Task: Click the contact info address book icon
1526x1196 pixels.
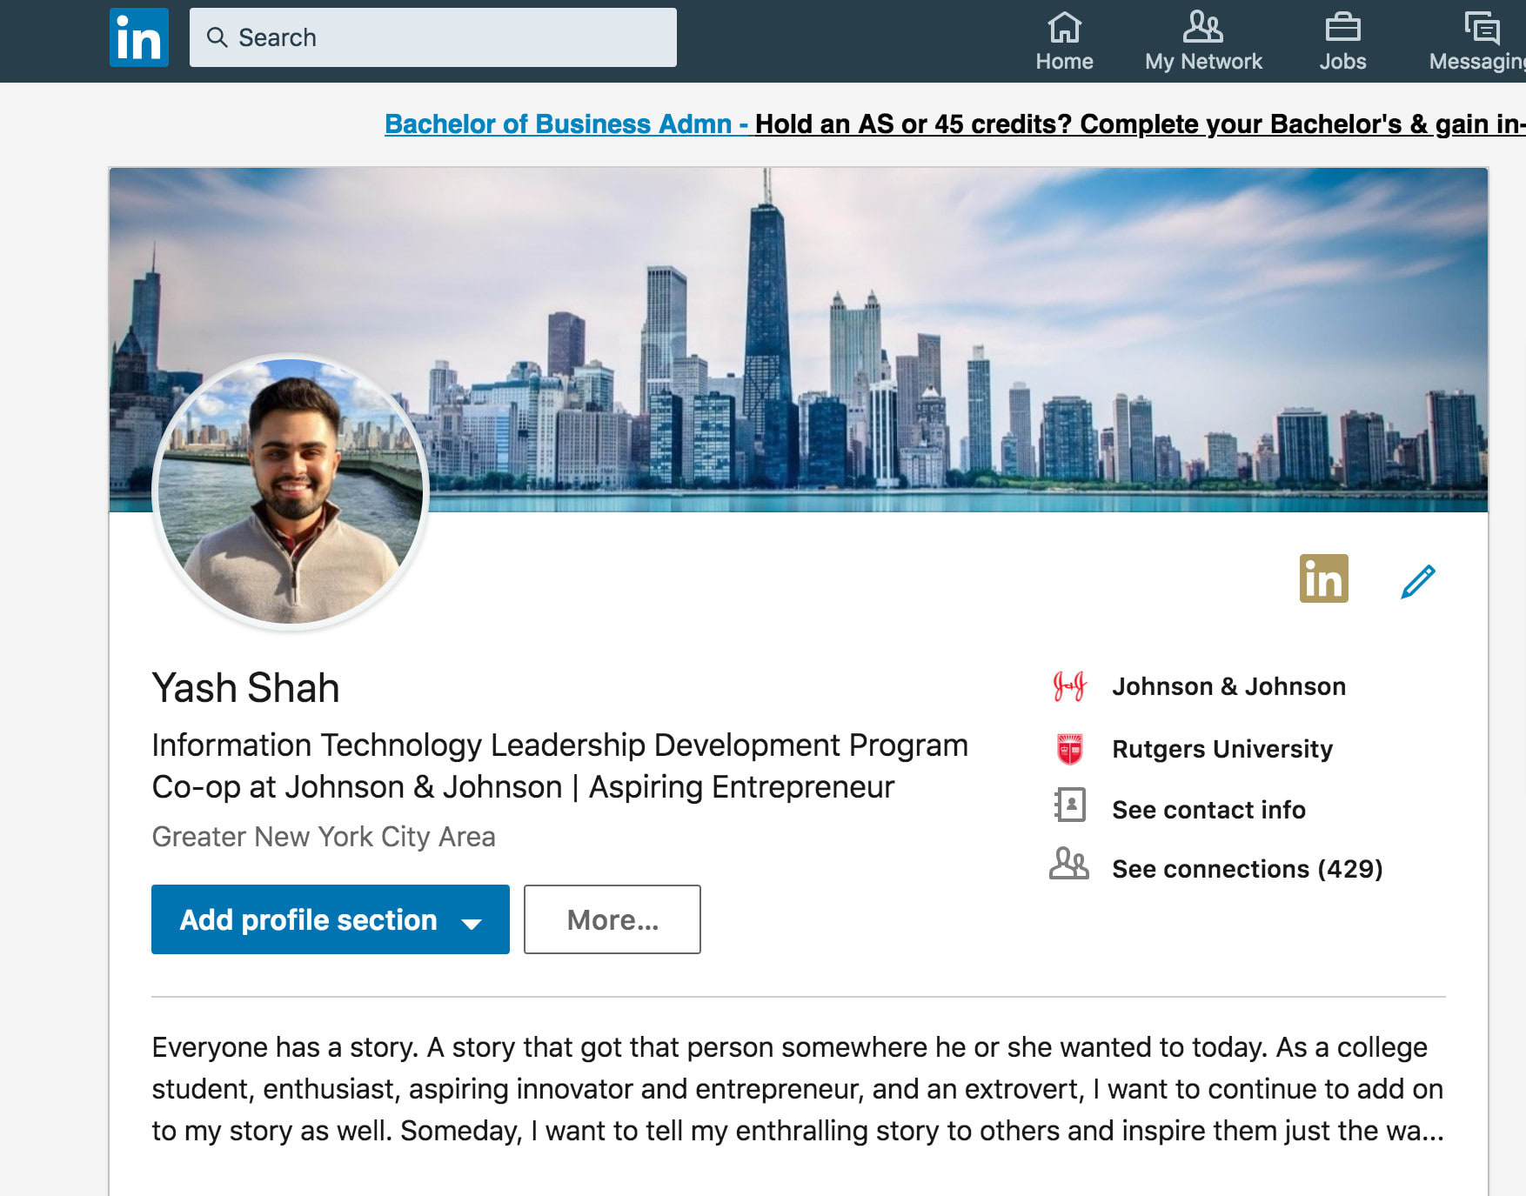Action: [x=1069, y=805]
